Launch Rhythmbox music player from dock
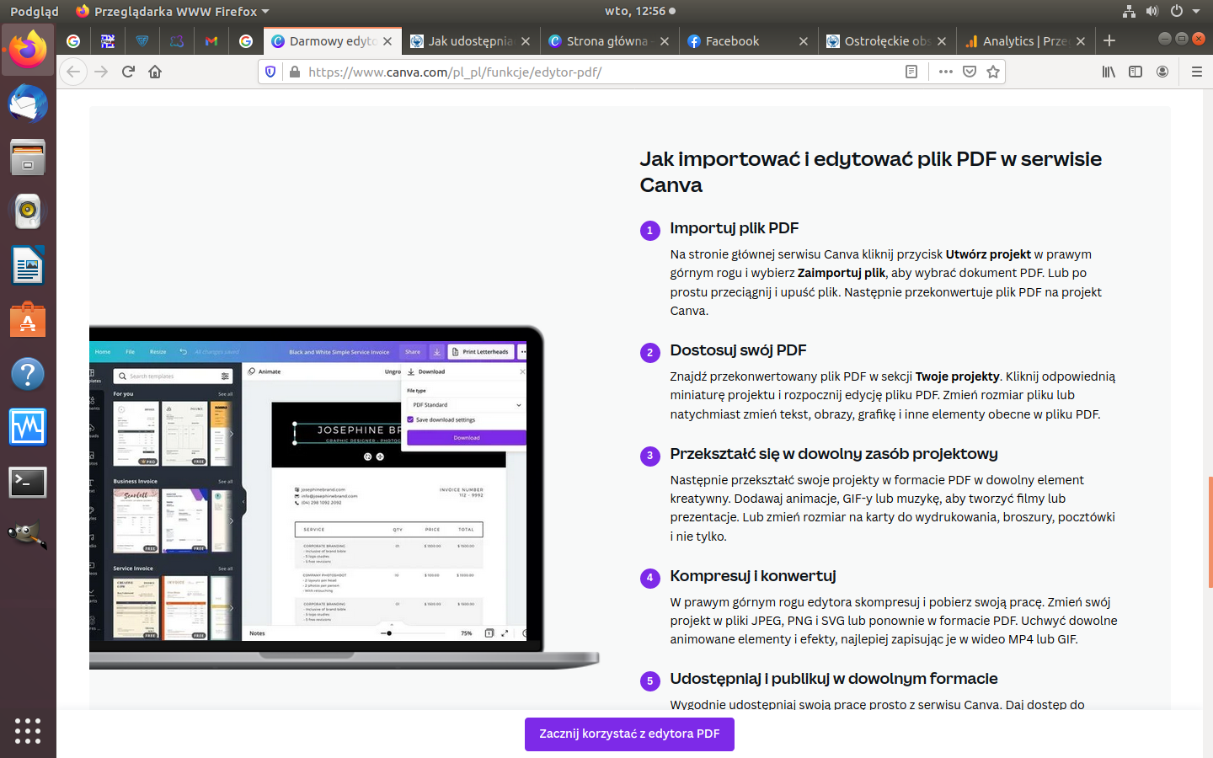 click(x=28, y=211)
